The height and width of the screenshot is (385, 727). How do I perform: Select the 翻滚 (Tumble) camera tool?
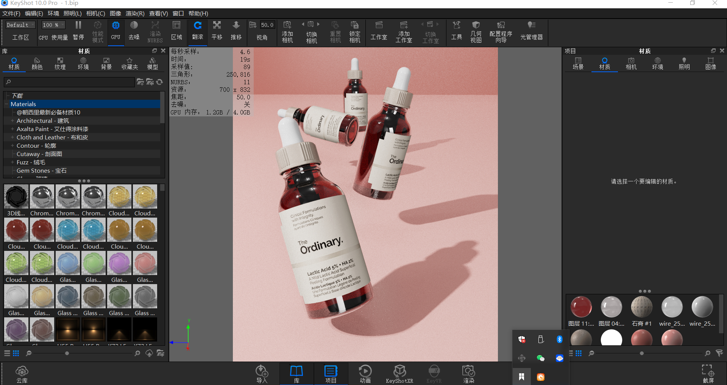tap(197, 32)
